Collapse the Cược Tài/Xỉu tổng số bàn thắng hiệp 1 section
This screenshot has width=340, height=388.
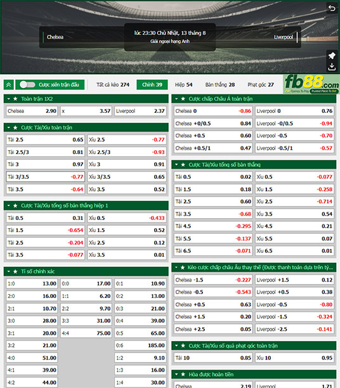click(x=9, y=205)
